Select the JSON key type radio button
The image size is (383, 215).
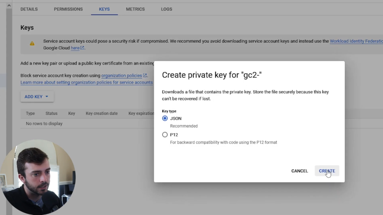click(165, 119)
